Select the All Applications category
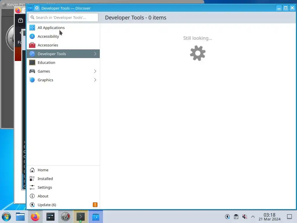This screenshot has height=223, width=297. point(63,28)
